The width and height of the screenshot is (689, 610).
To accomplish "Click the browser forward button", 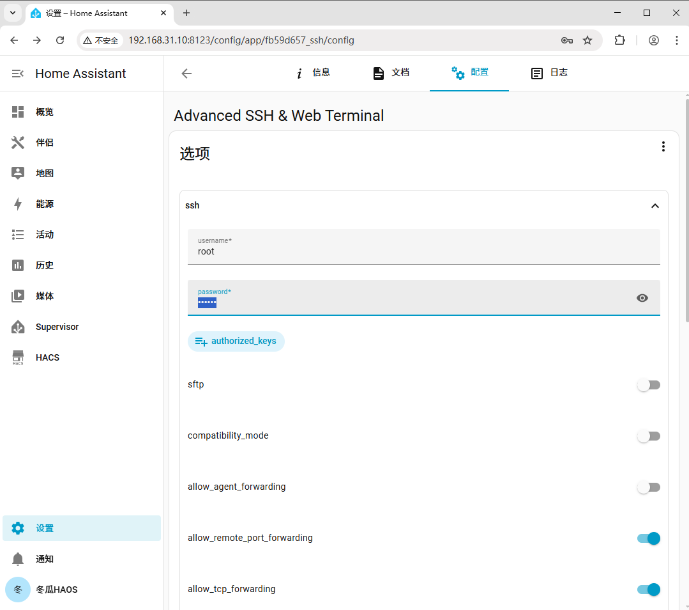I will 37,40.
